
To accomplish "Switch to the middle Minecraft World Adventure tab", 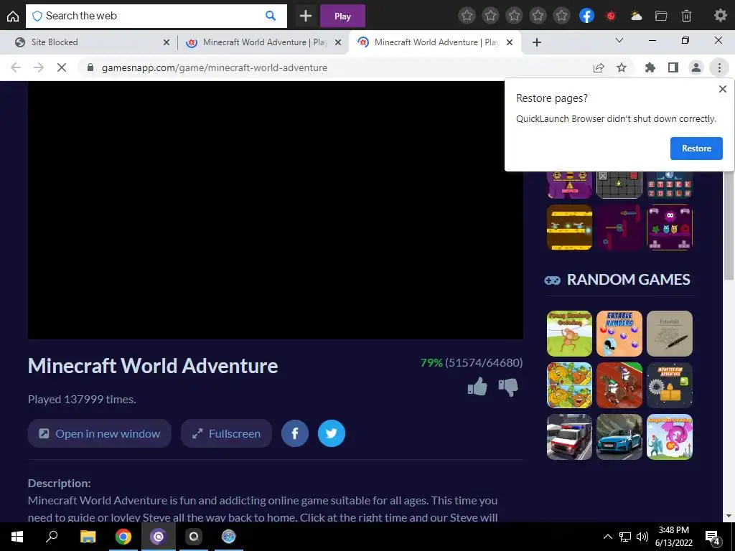I will point(265,42).
